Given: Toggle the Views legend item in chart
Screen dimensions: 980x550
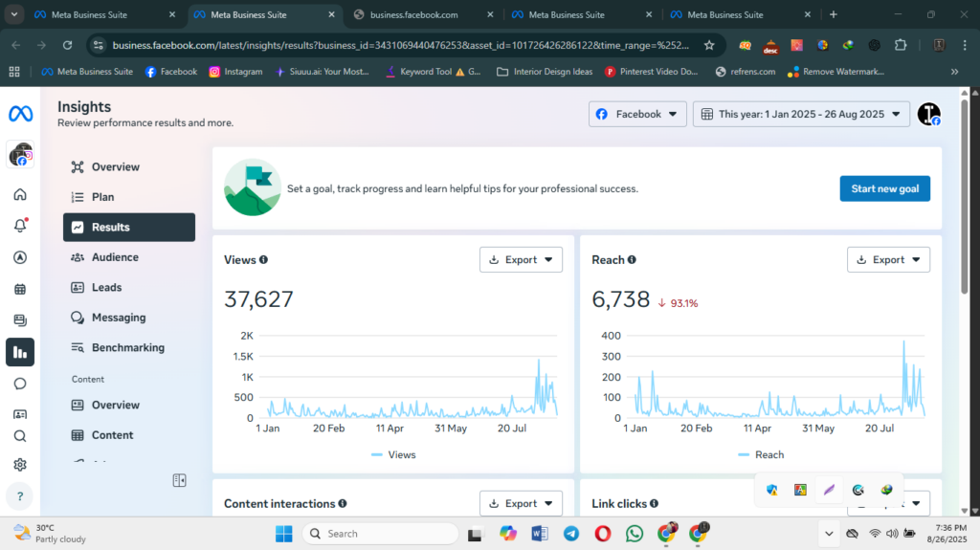Looking at the screenshot, I should [x=393, y=455].
